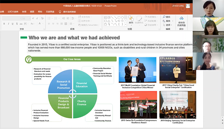Select the oval shape
224x129 pixels.
(x=123, y=17)
